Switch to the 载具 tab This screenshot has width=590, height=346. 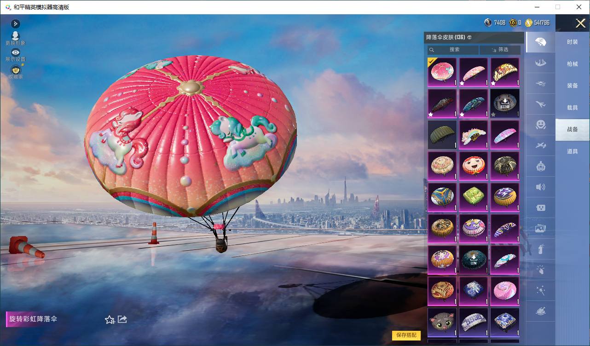click(x=573, y=108)
